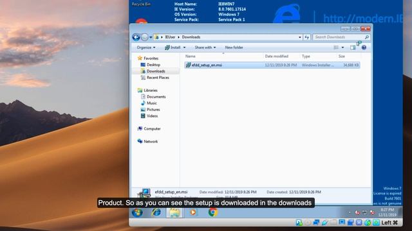412x231 pixels.
Task: Launch Internet Explorer from the taskbar
Action: tap(156, 212)
